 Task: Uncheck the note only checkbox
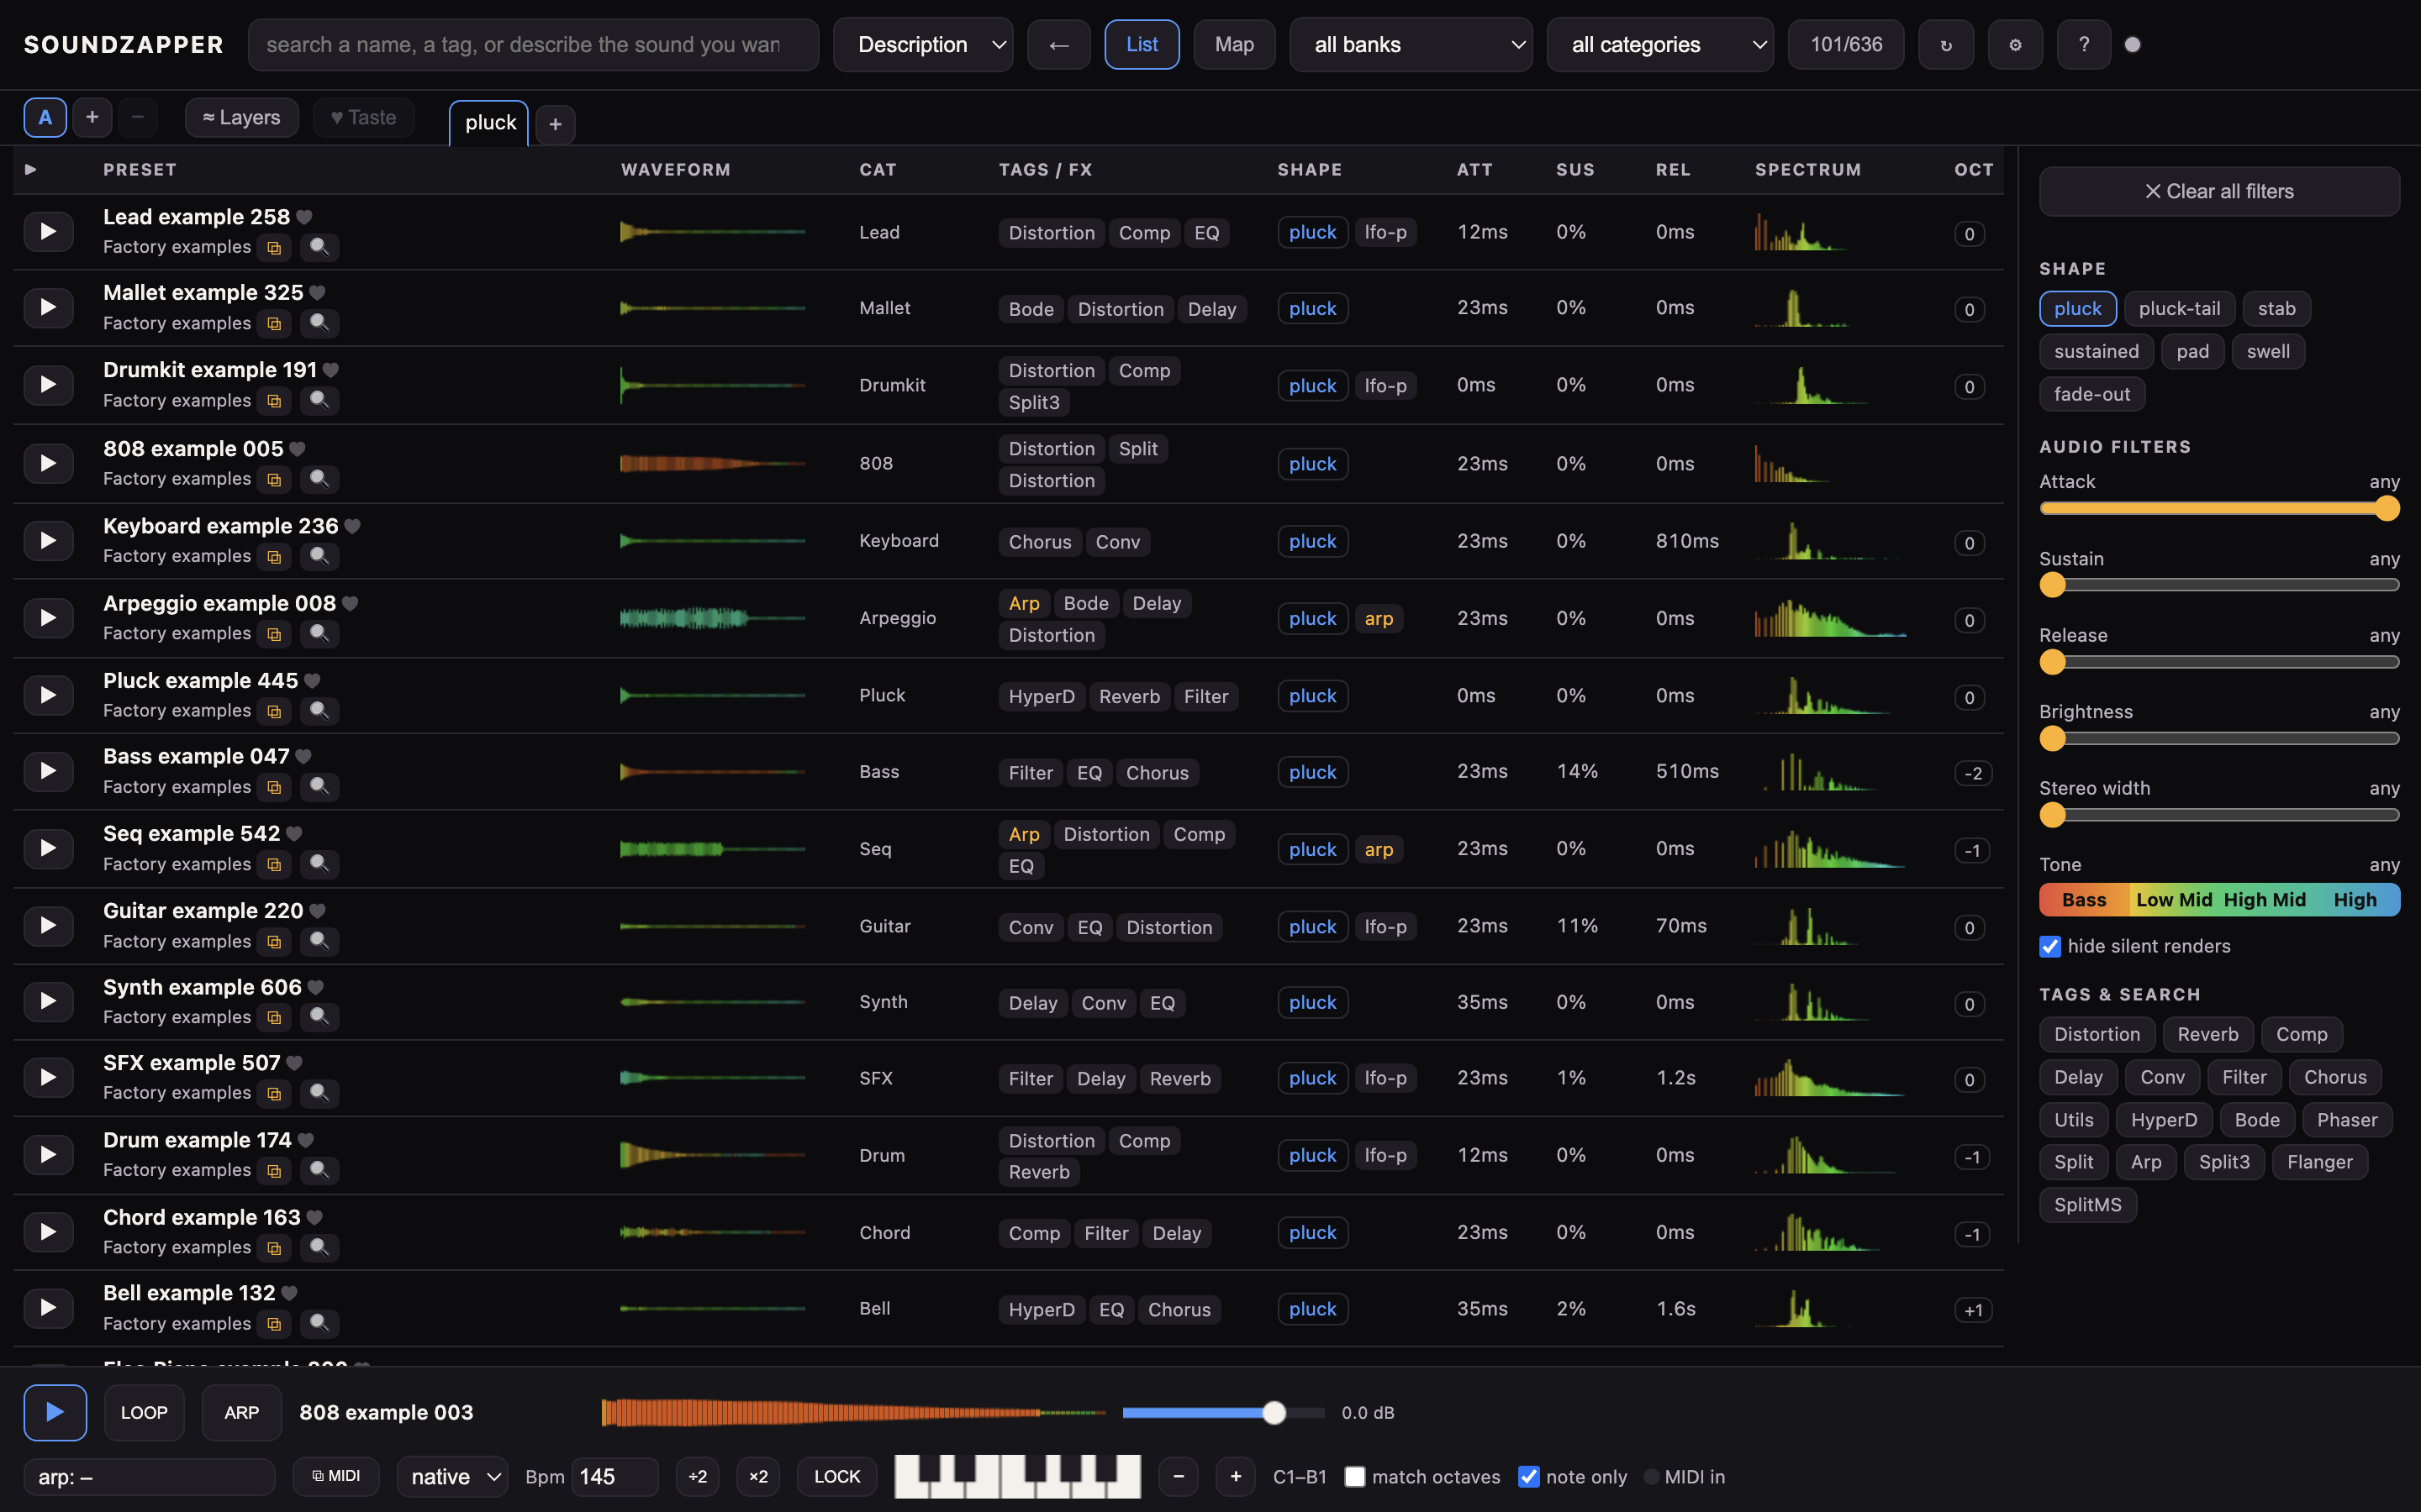coord(1528,1477)
